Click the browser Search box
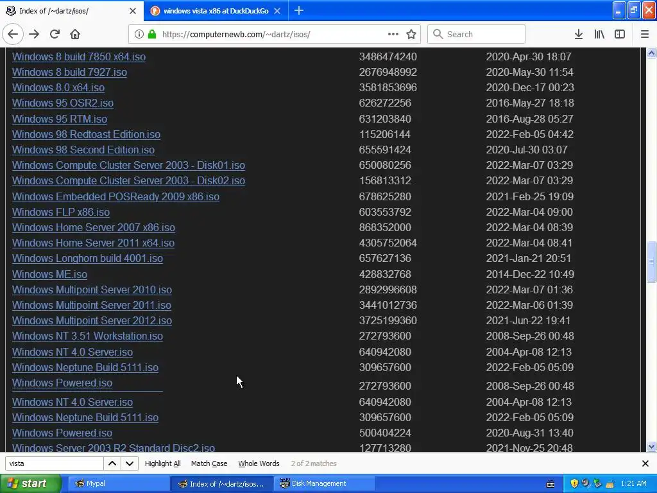 (476, 34)
